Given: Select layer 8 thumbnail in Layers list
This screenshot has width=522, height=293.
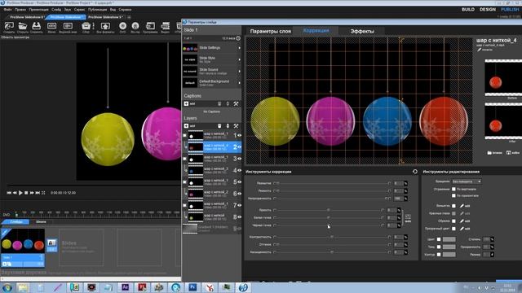Looking at the screenshot, I should [x=196, y=217].
